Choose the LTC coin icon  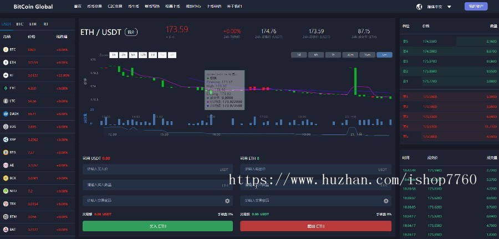(x=6, y=101)
